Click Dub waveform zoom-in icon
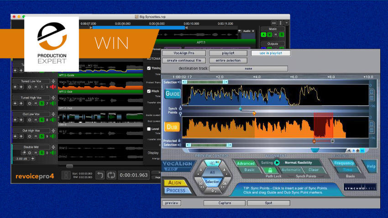 point(372,124)
